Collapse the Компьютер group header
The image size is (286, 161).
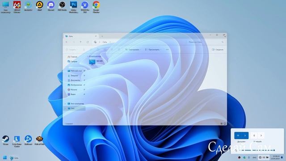click(x=94, y=56)
